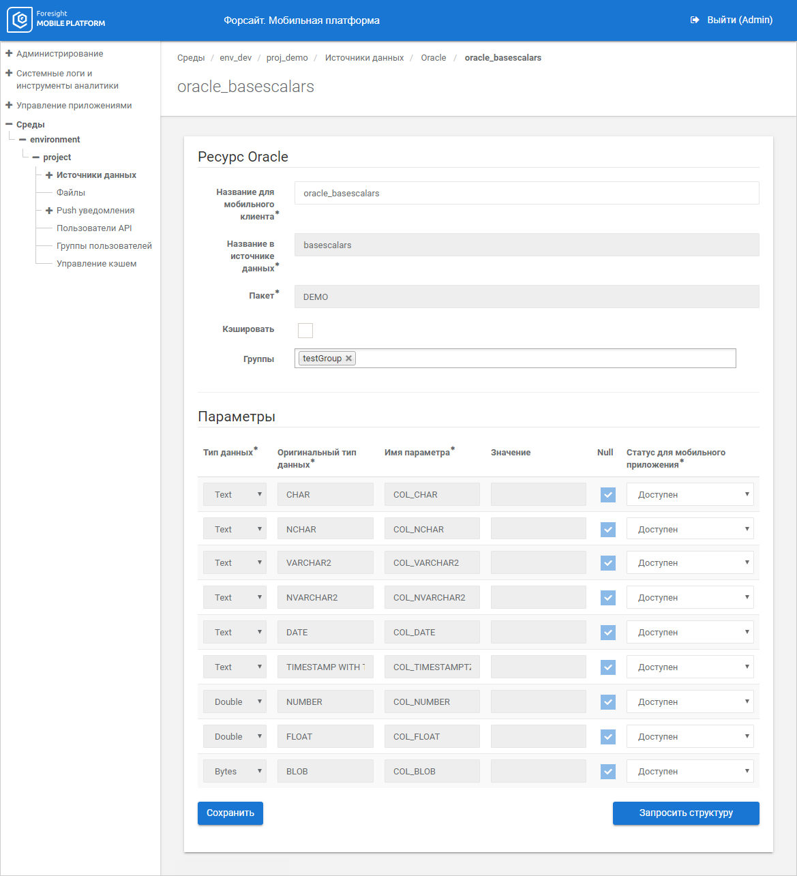Click the Запросить структуру button

[685, 813]
